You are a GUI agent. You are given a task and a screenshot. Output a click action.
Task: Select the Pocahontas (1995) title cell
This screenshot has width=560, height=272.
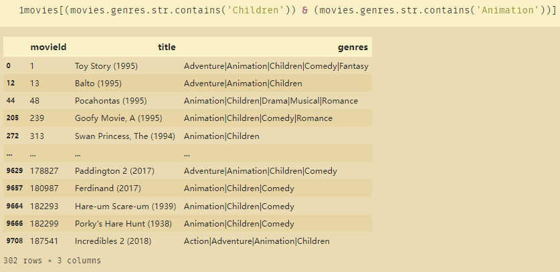110,101
